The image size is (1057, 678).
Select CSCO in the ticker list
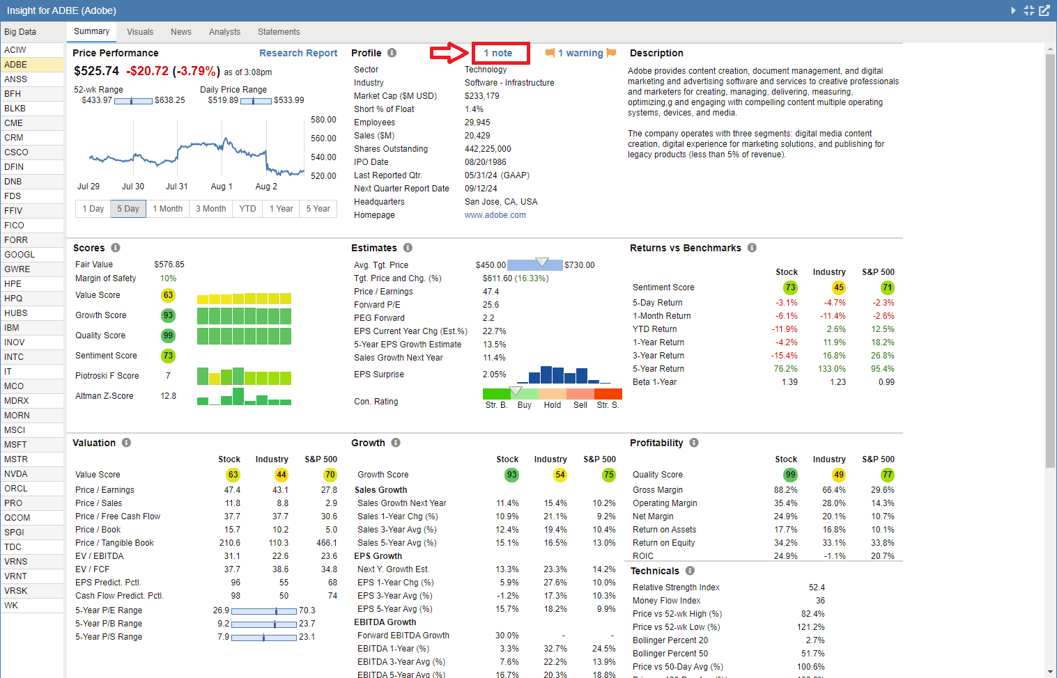(x=32, y=152)
